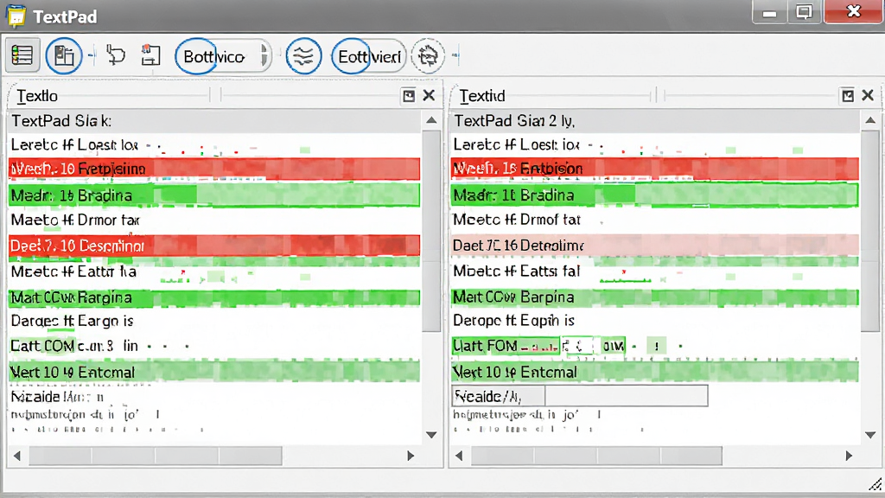Viewport: 885px width, 498px height.
Task: Select the first red highlighted line in left pane
Action: (x=214, y=169)
